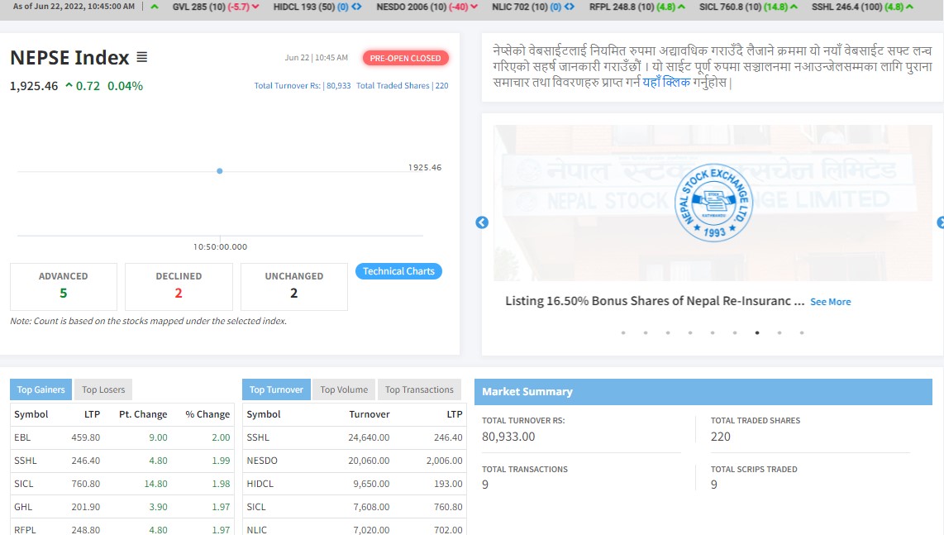Click the NESDO red down arrow in ticker
The height and width of the screenshot is (535, 944).
pos(474,7)
